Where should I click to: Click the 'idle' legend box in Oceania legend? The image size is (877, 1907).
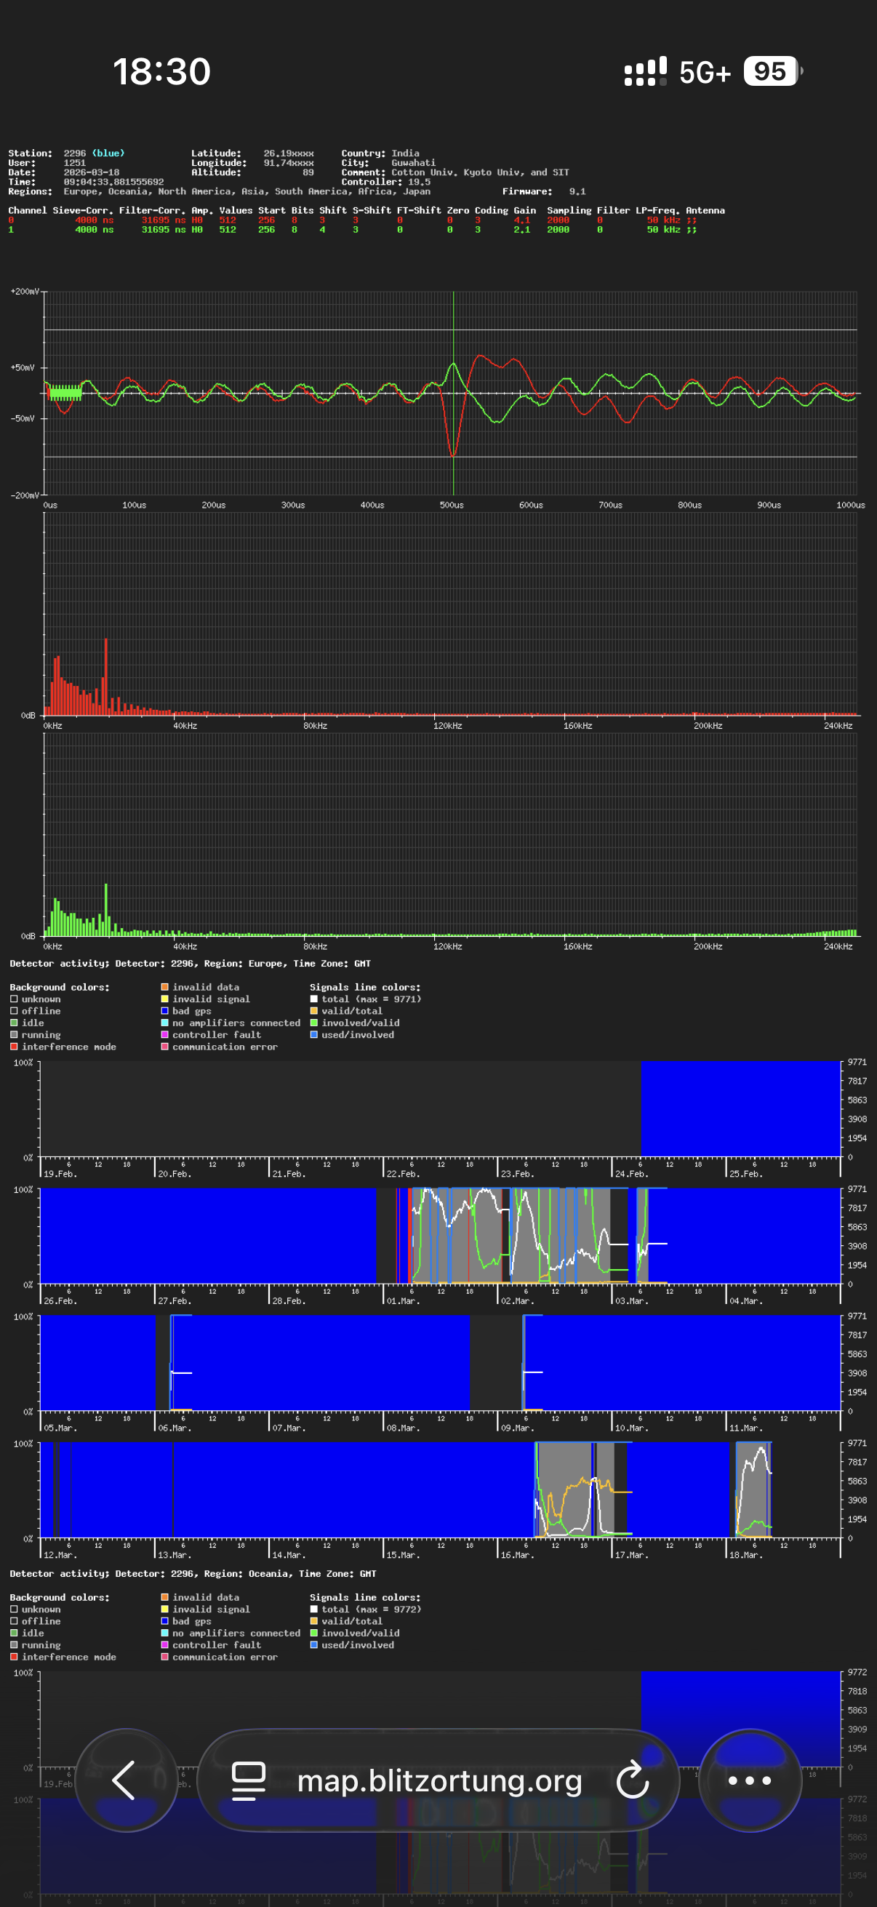(14, 1633)
